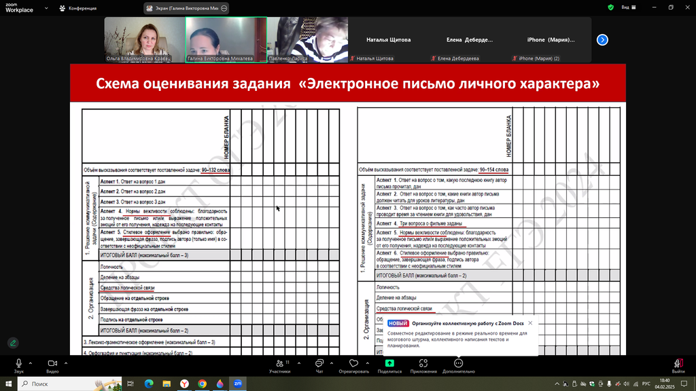
Task: Open the Windows Start menu
Action: (8, 384)
